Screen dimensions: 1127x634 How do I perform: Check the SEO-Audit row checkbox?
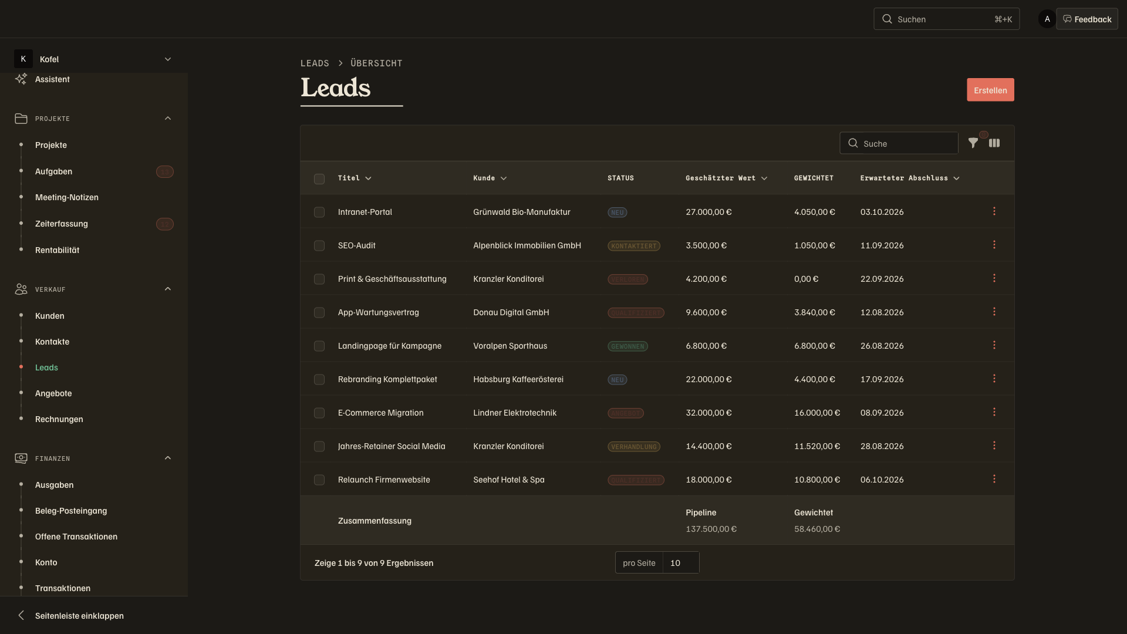pyautogui.click(x=319, y=246)
